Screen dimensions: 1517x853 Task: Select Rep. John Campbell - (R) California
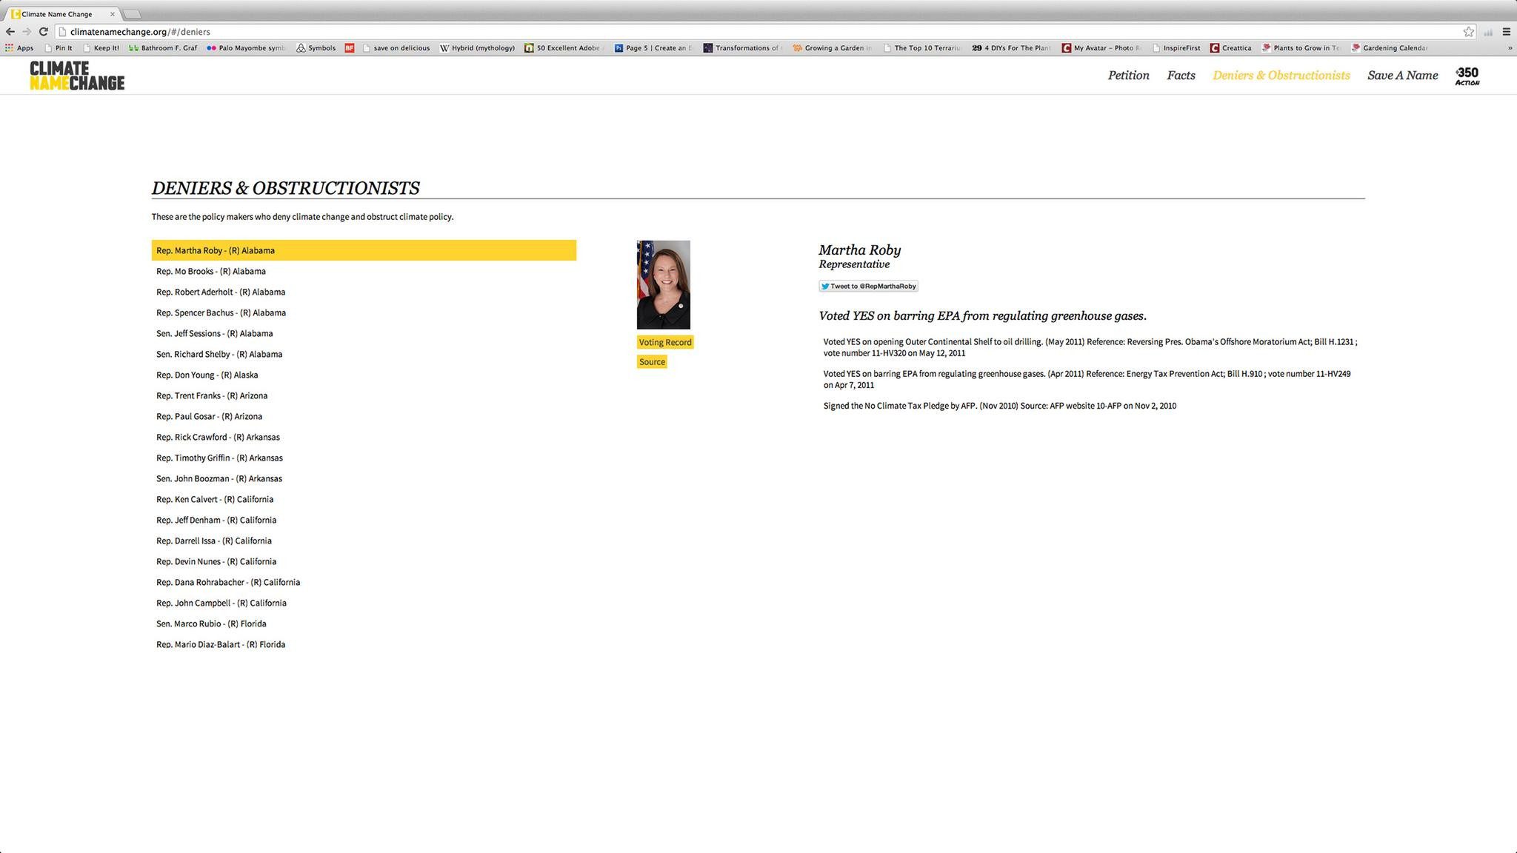pos(364,603)
